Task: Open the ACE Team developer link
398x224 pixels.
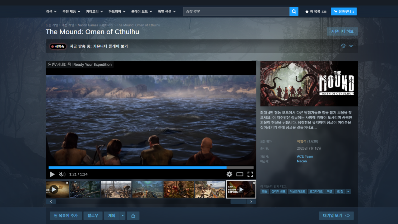Action: click(x=305, y=156)
